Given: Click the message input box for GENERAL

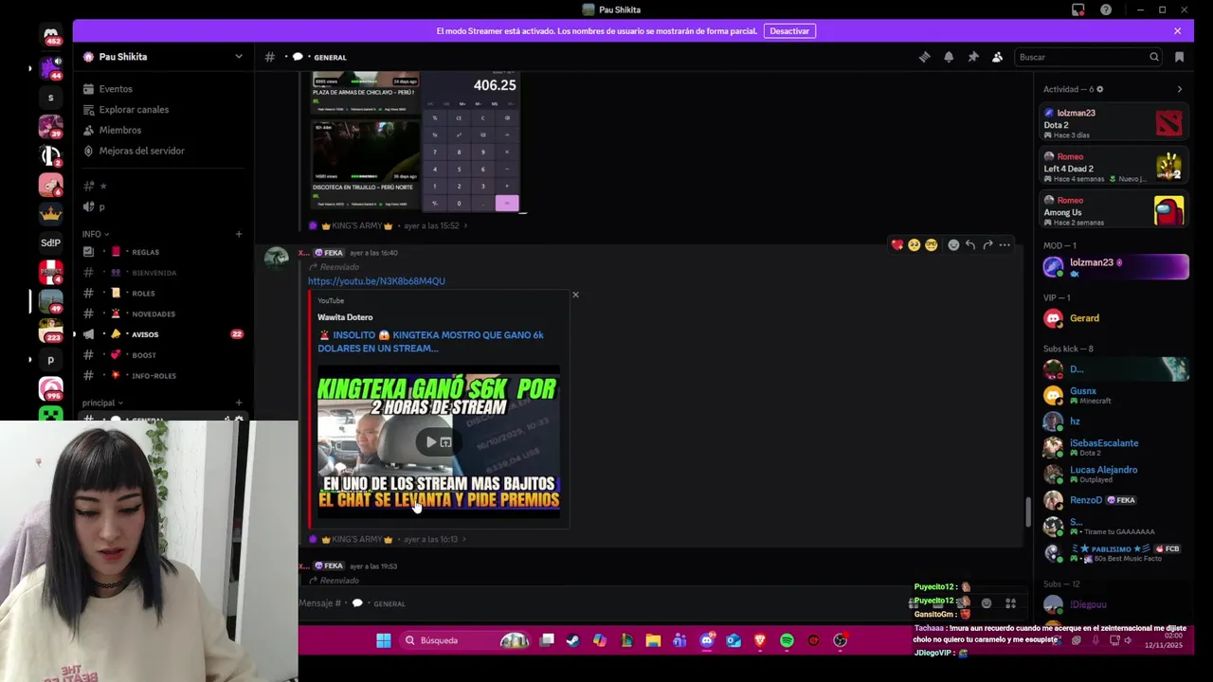Looking at the screenshot, I should tap(597, 603).
